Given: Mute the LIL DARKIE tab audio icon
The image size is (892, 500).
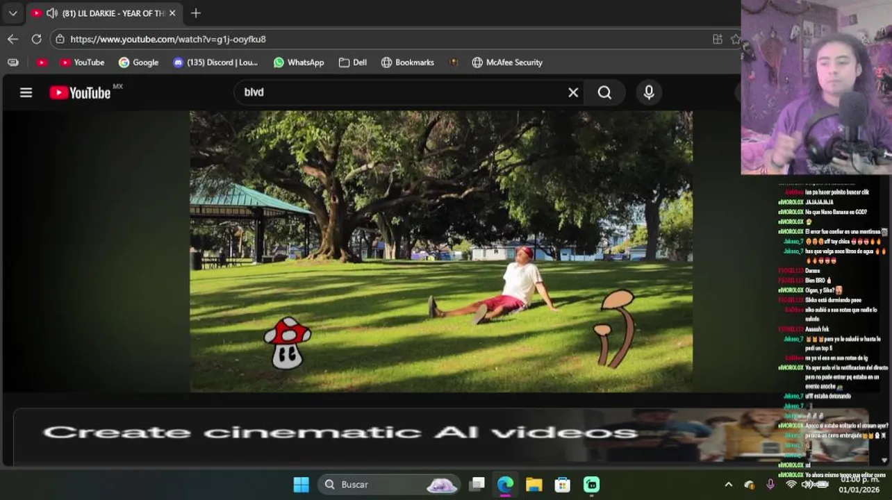Looking at the screenshot, I should pyautogui.click(x=52, y=13).
